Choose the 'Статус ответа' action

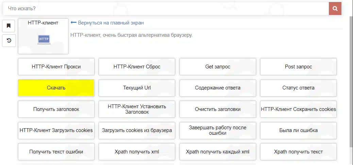click(x=298, y=88)
